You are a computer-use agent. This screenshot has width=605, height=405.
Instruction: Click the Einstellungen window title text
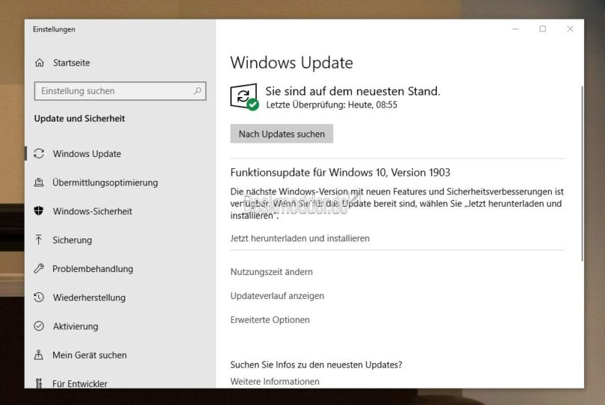point(54,29)
